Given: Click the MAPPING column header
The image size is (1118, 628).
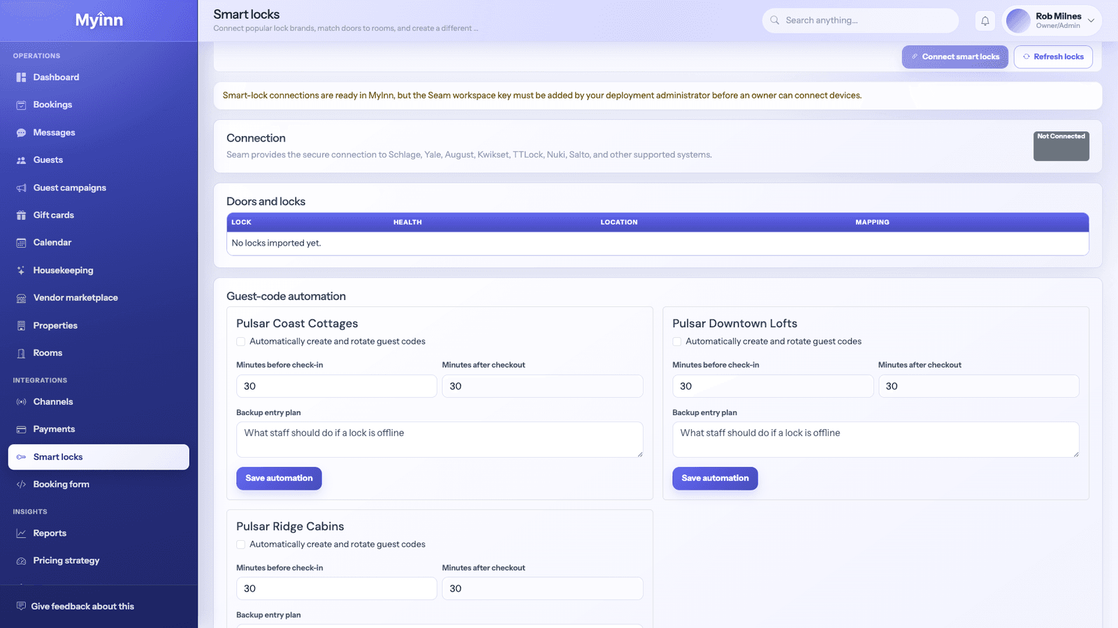Looking at the screenshot, I should (872, 222).
